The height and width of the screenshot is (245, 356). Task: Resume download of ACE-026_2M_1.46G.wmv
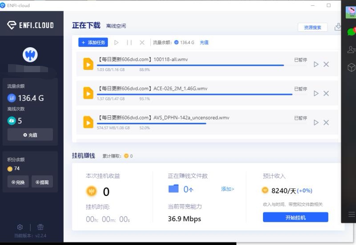(x=316, y=94)
